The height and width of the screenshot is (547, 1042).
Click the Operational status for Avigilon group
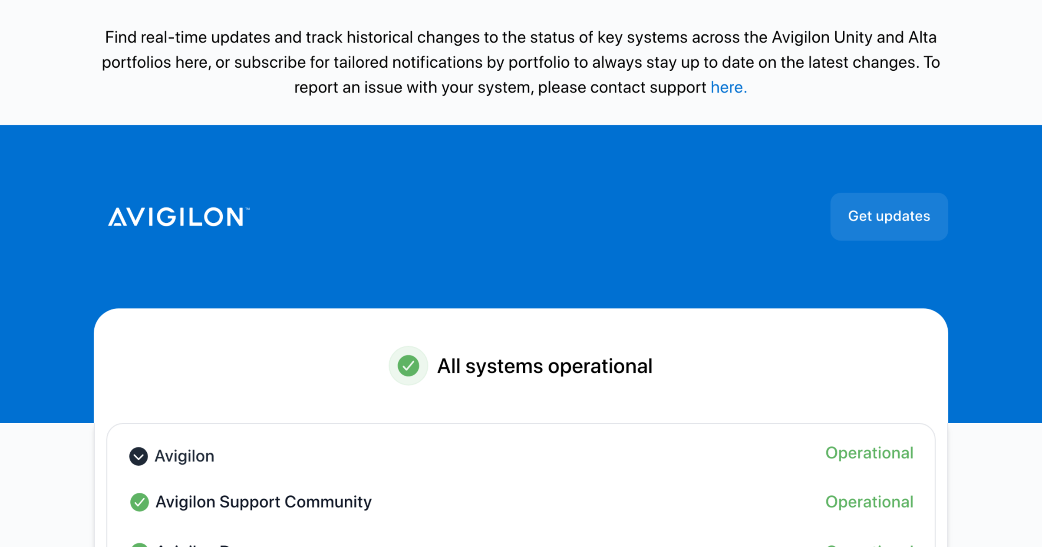869,453
